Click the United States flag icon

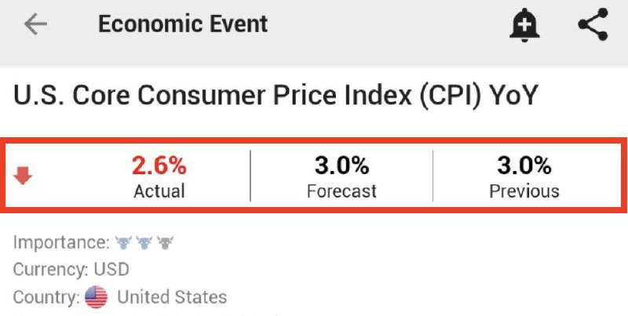pos(96,297)
